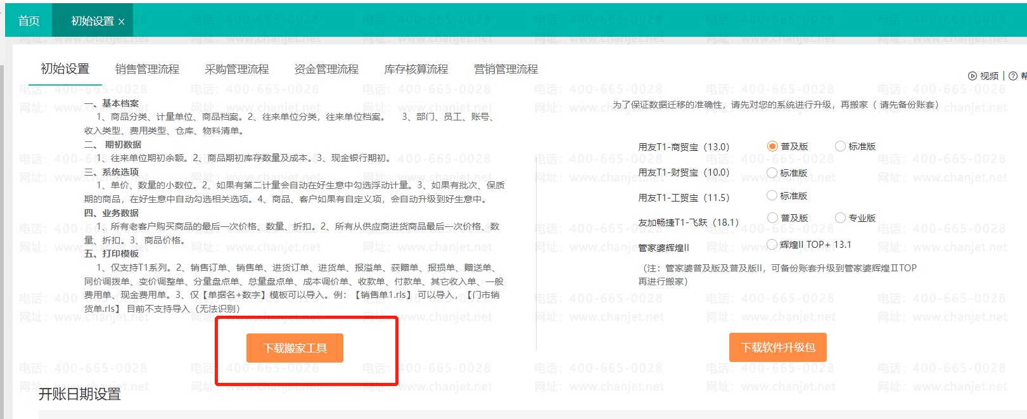The height and width of the screenshot is (419, 1027).
Task: Click the 五、打印模板 heading
Action: pos(112,254)
